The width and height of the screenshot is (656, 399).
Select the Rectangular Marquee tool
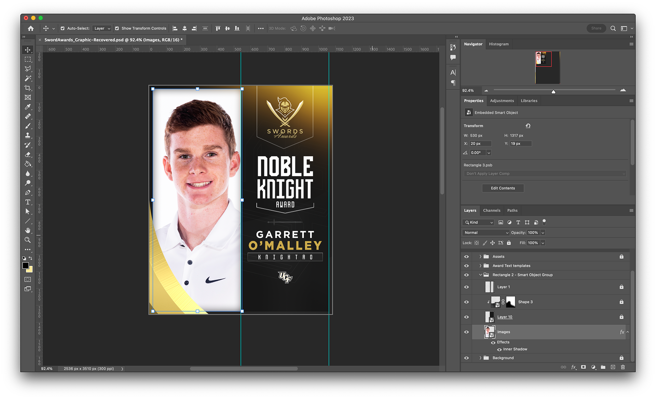(28, 59)
